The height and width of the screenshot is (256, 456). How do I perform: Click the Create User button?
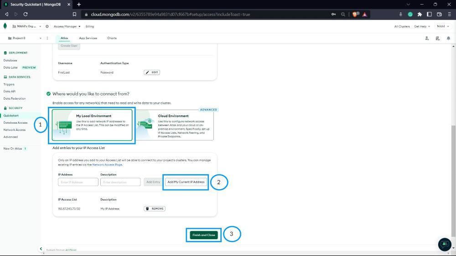click(69, 46)
